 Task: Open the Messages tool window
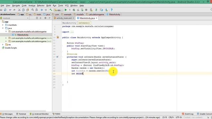tap(7, 114)
